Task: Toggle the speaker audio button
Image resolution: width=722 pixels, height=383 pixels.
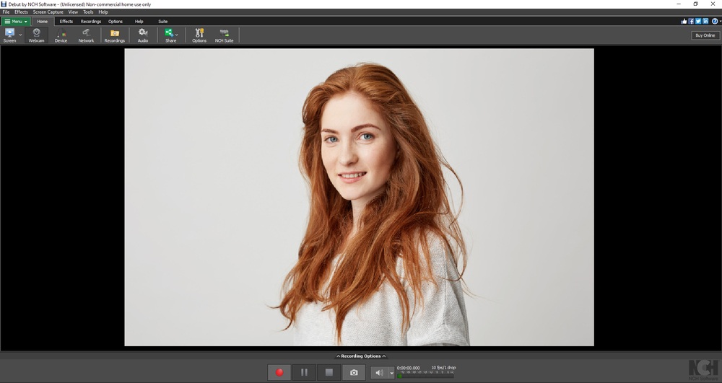Action: pyautogui.click(x=379, y=372)
